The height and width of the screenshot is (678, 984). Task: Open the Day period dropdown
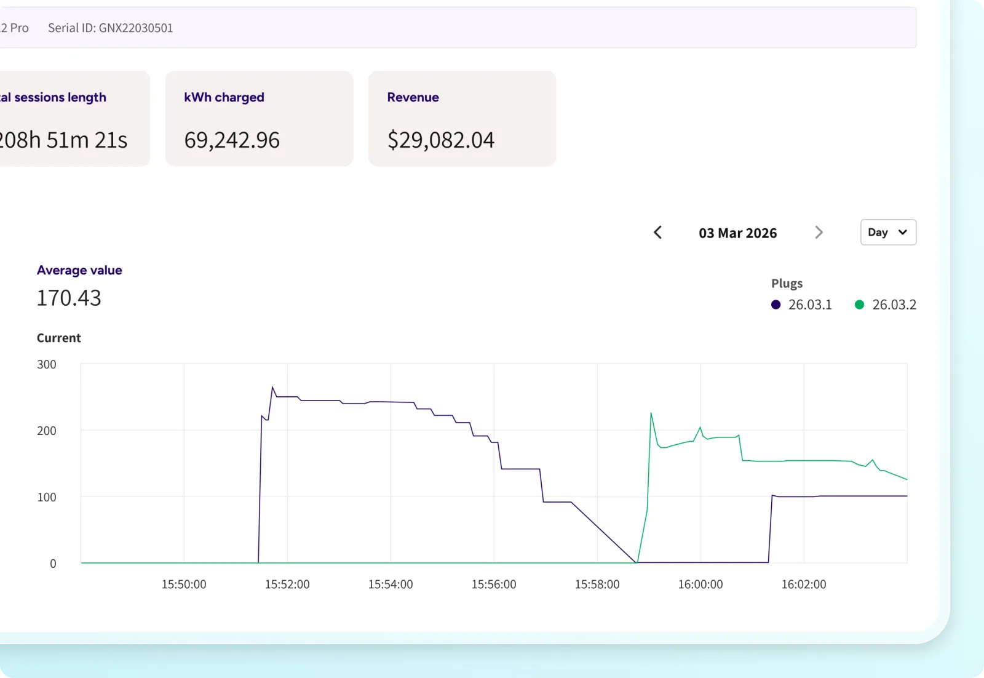(x=887, y=233)
